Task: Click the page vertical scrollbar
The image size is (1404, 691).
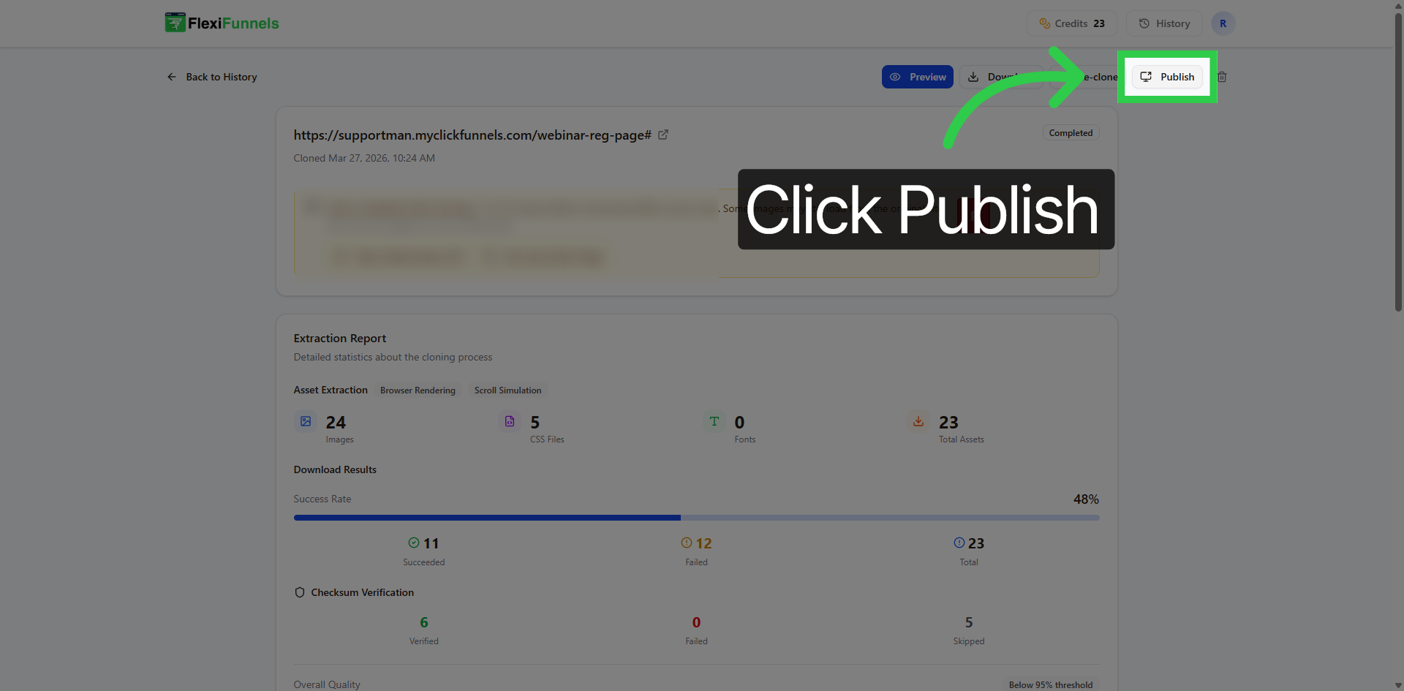Action: click(x=1398, y=161)
